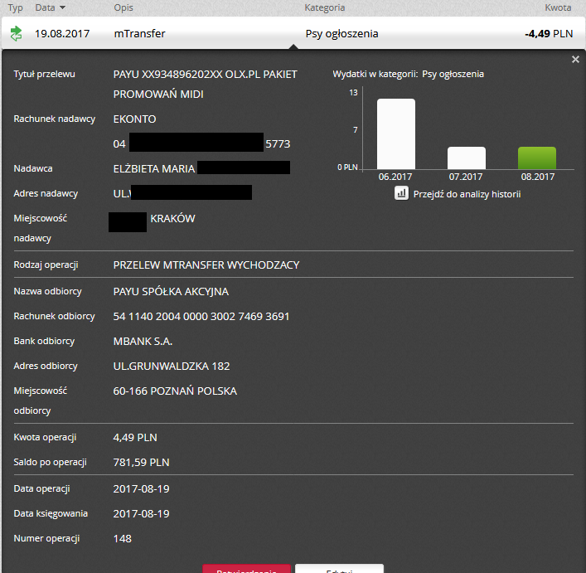Sort by the Typ column header

click(15, 7)
